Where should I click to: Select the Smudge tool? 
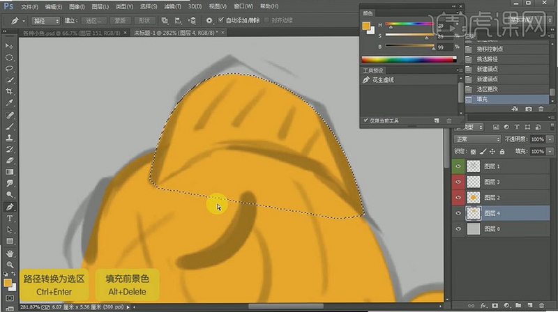(9, 183)
